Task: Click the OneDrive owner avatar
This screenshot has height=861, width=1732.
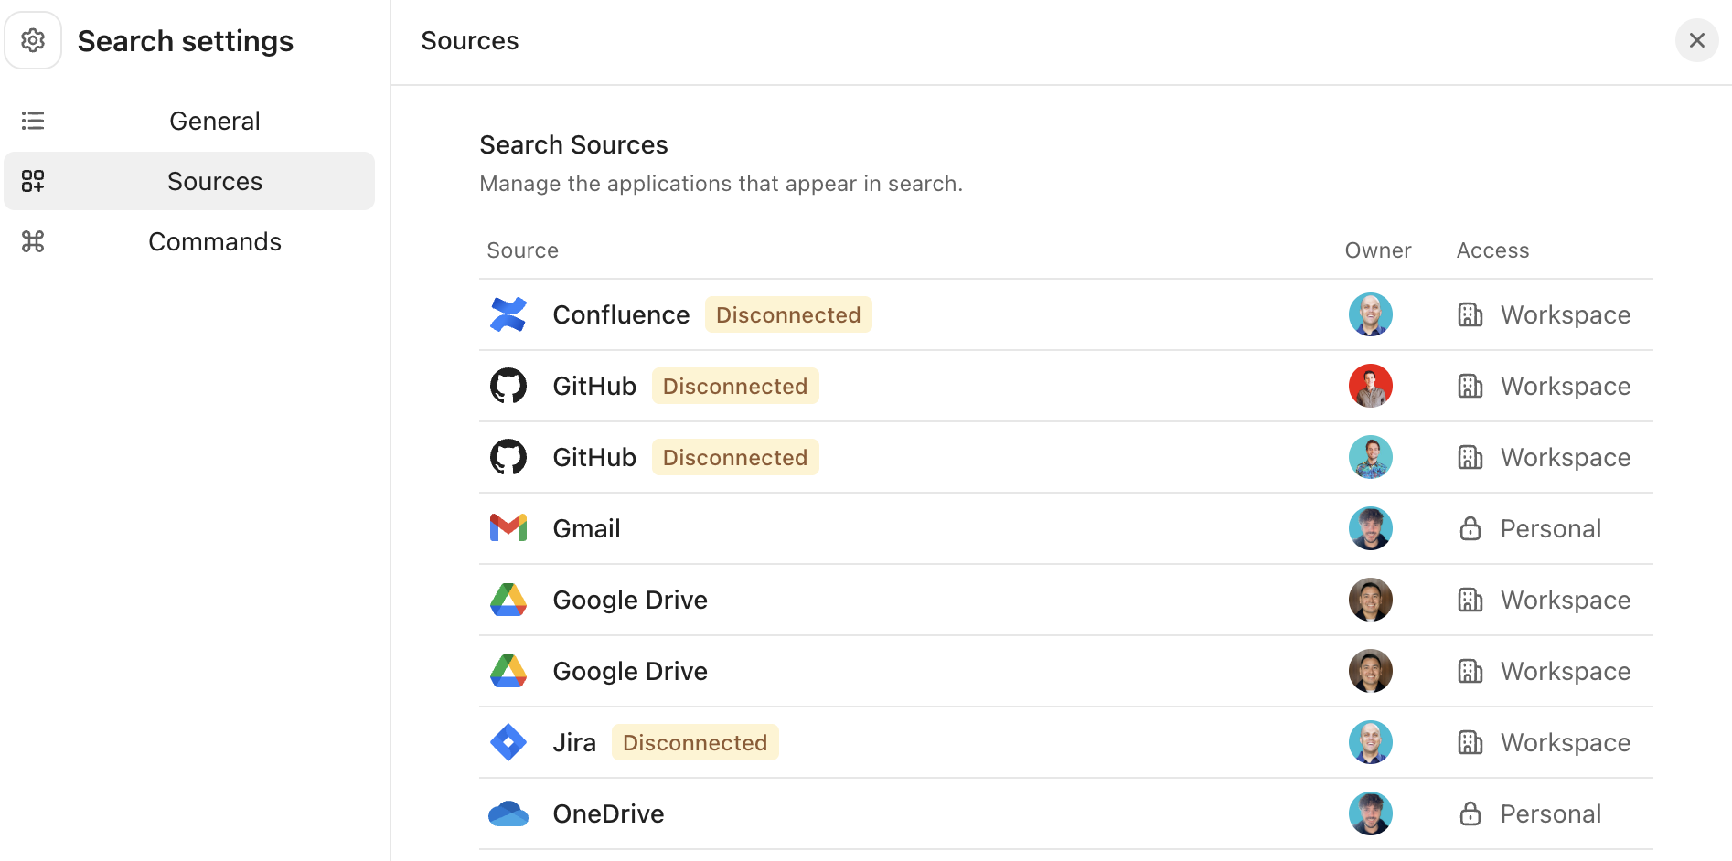Action: tap(1371, 813)
